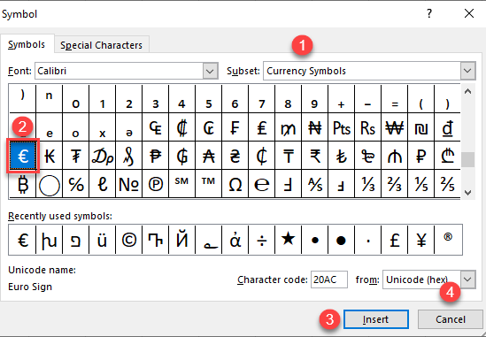Select the sound recording copyright ℗ symbol
Screen dimensions: 486x337
tap(155, 184)
